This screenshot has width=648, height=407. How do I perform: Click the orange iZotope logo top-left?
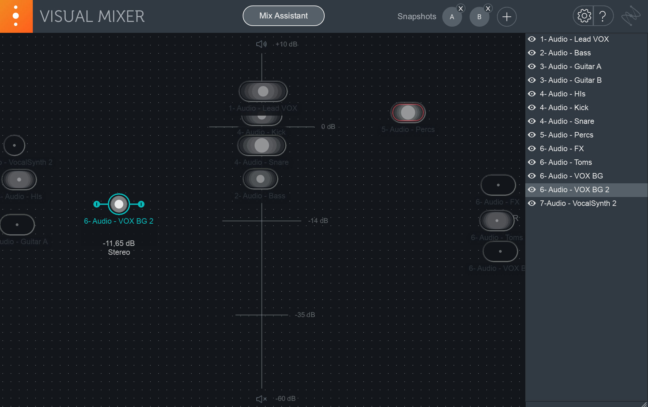pyautogui.click(x=16, y=16)
